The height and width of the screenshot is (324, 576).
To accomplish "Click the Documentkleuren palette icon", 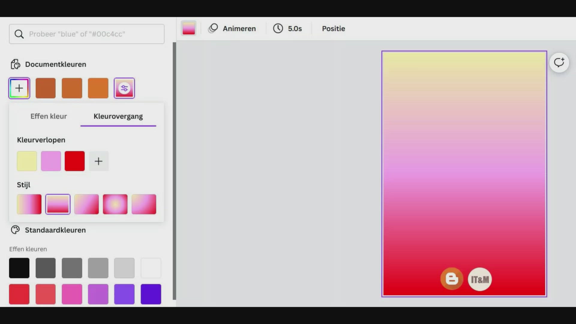I will point(16,64).
